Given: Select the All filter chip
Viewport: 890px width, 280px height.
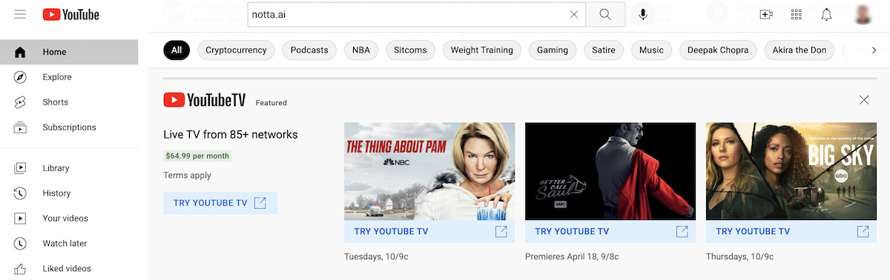Looking at the screenshot, I should (x=177, y=50).
